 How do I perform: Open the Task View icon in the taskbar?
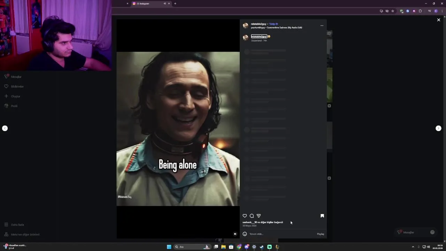tap(216, 247)
